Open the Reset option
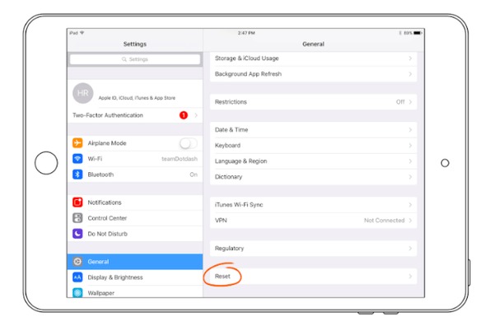Image resolution: width=494 pixels, height=326 pixels. pyautogui.click(x=314, y=277)
